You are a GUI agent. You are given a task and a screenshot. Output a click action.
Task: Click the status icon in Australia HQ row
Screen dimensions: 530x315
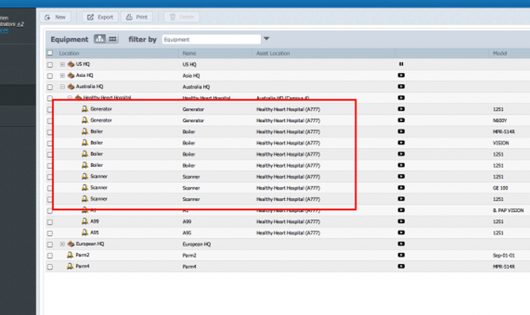tap(401, 86)
